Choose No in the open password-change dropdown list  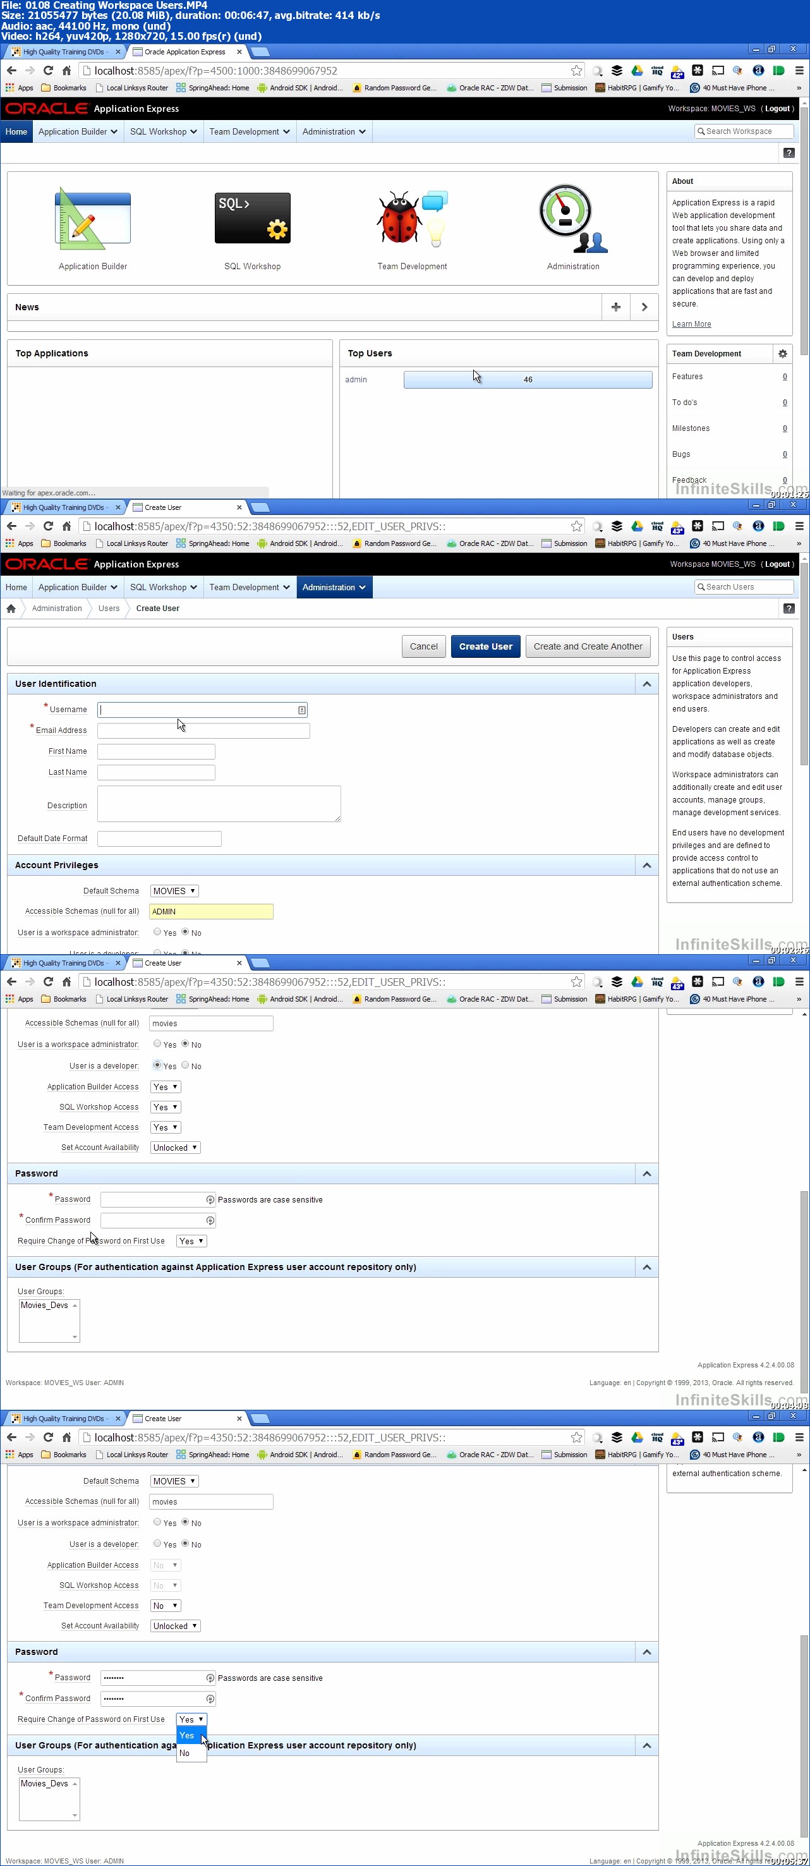click(x=191, y=1753)
